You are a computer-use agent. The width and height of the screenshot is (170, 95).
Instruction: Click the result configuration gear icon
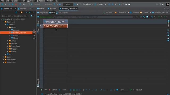tap(117, 90)
